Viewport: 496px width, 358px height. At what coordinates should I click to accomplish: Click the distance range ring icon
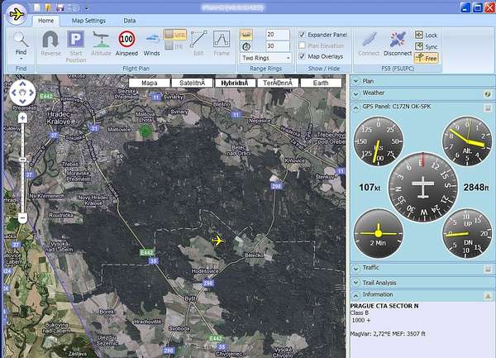[246, 35]
